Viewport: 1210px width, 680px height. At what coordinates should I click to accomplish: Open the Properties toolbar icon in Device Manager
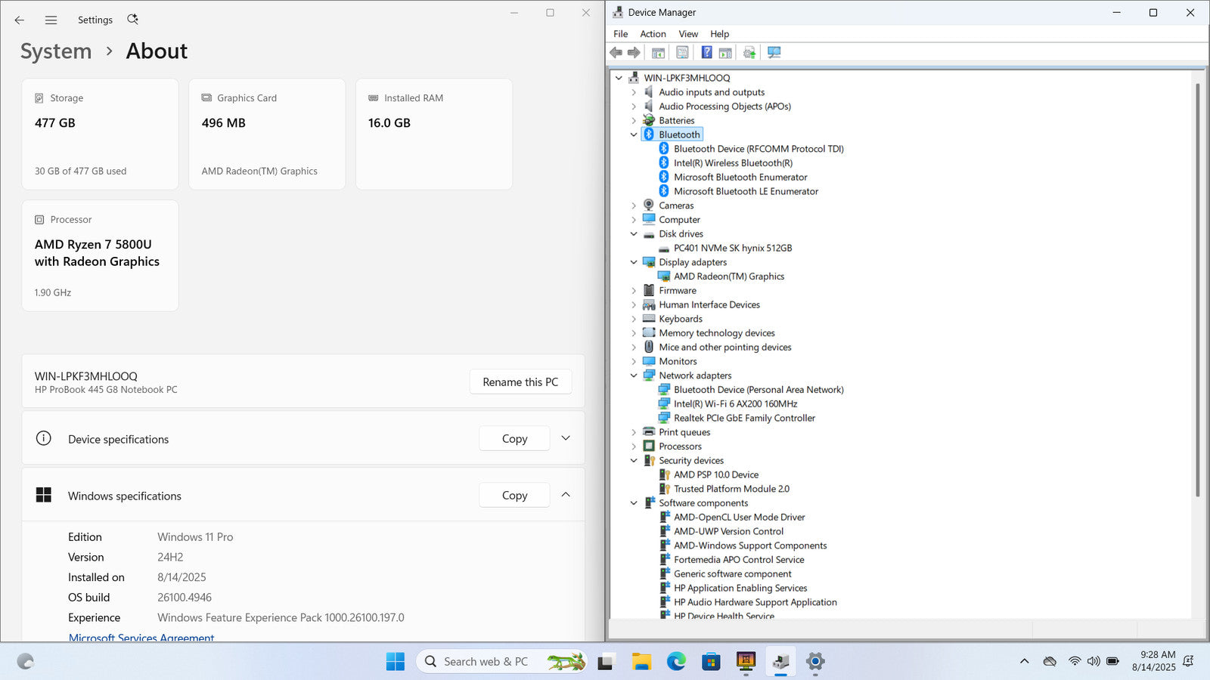tap(682, 52)
